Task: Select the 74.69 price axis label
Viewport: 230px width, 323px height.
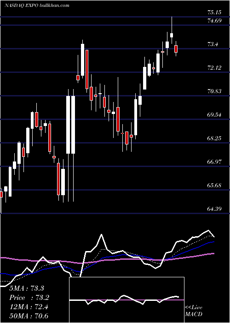Action: click(x=214, y=20)
